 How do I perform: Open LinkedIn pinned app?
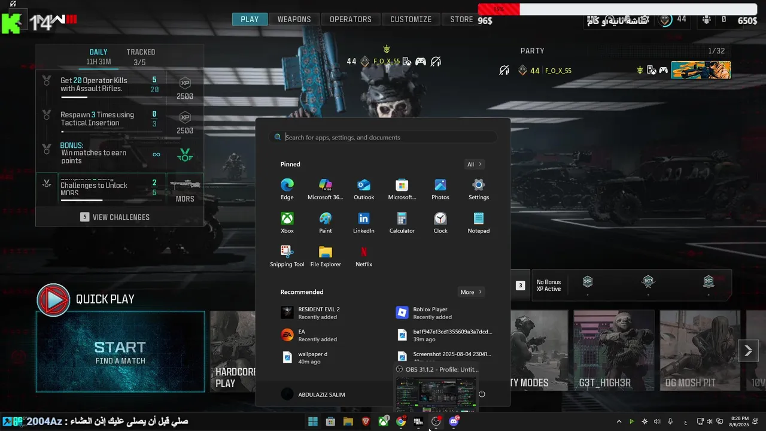364,223
